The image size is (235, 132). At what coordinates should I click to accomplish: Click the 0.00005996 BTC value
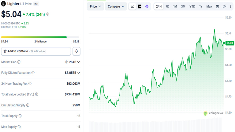click(10, 23)
